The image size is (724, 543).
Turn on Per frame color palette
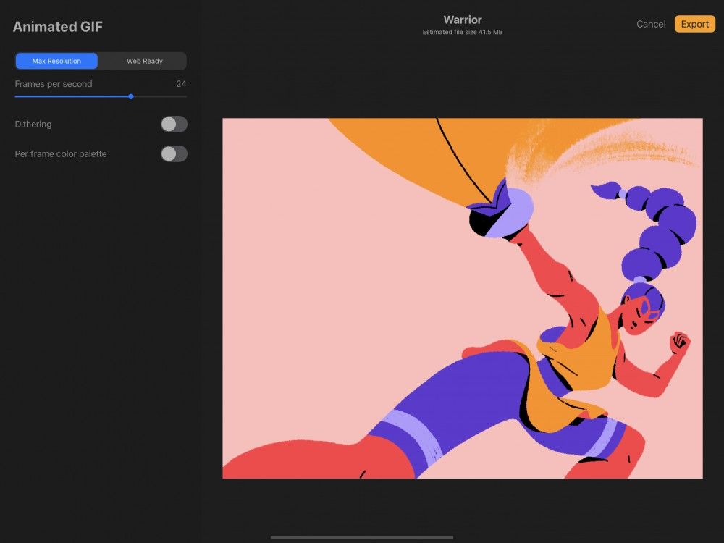[173, 153]
